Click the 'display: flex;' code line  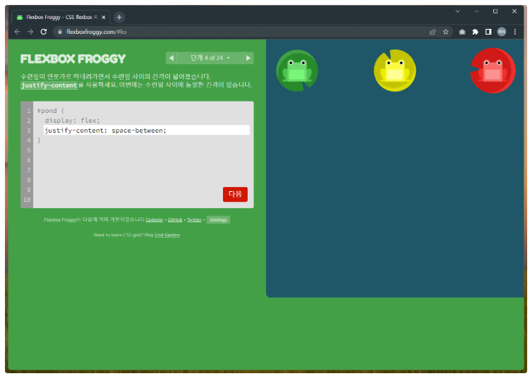click(72, 121)
